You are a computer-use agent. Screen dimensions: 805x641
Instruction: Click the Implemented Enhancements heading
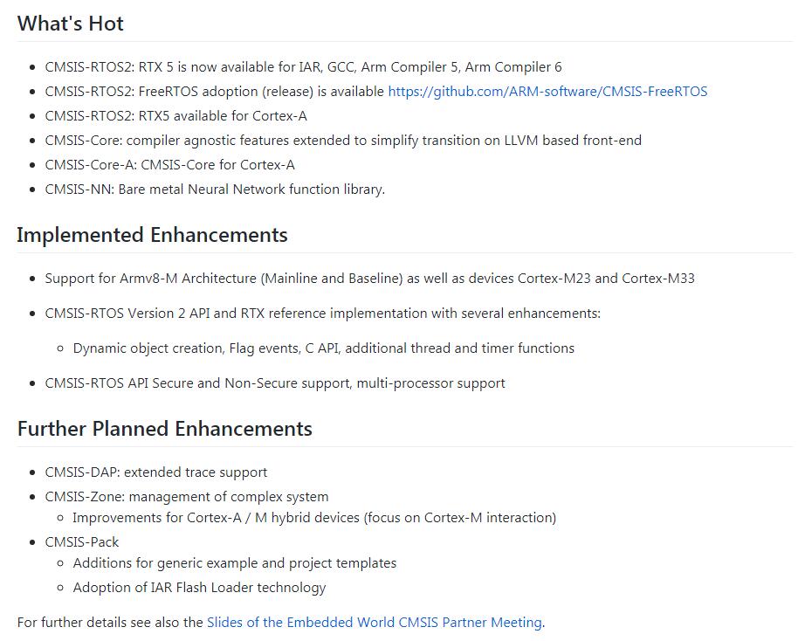(x=152, y=235)
